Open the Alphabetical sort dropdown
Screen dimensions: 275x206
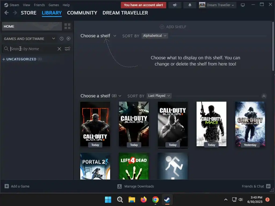tap(155, 36)
